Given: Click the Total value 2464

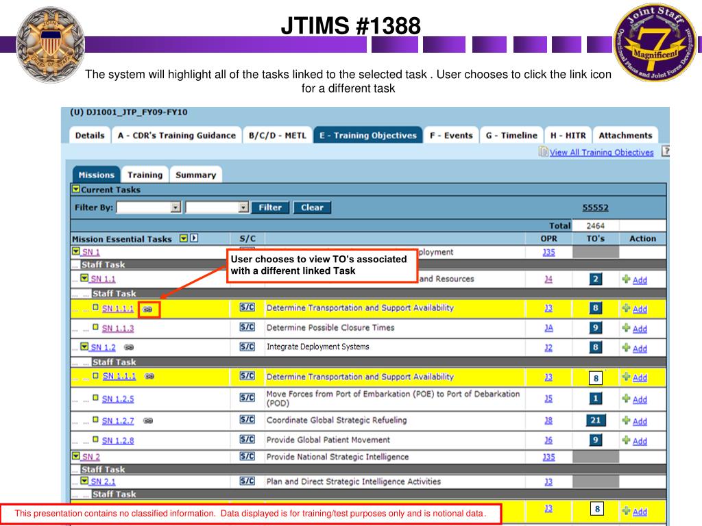Looking at the screenshot, I should pos(596,225).
